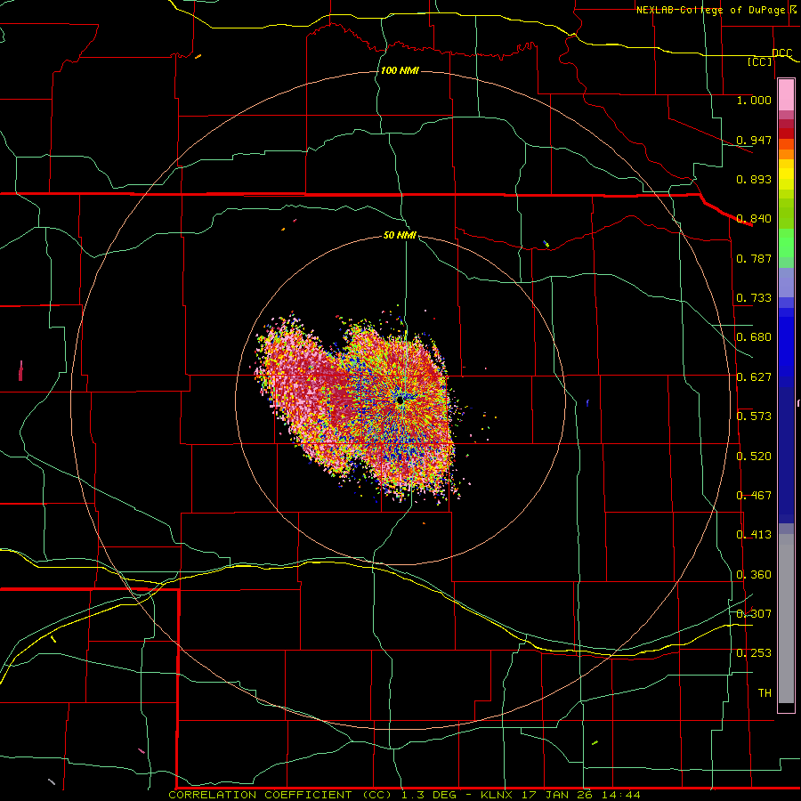801x801 pixels.
Task: Click the 0.733 legend value
Action: click(754, 298)
